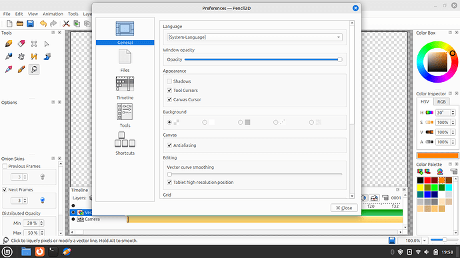The image size is (460, 258).
Task: Adjust the Saturation spinner arrows
Action: (x=453, y=123)
